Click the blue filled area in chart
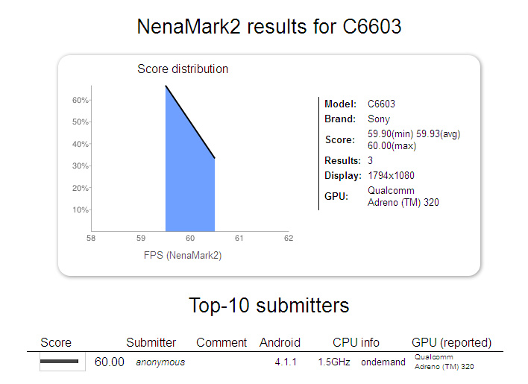This screenshot has width=528, height=384. pos(190,189)
